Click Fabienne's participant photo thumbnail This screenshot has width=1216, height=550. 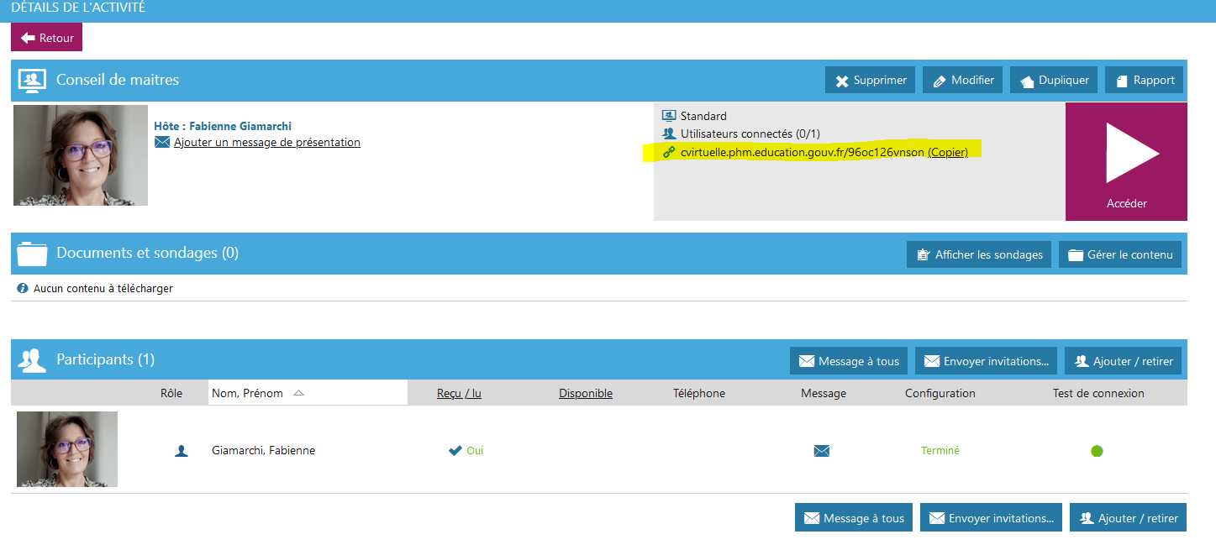click(67, 449)
